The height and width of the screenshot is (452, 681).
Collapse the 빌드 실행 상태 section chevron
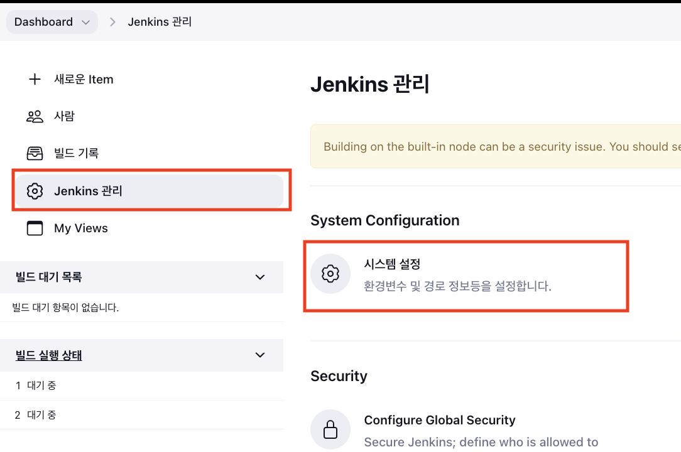click(260, 355)
